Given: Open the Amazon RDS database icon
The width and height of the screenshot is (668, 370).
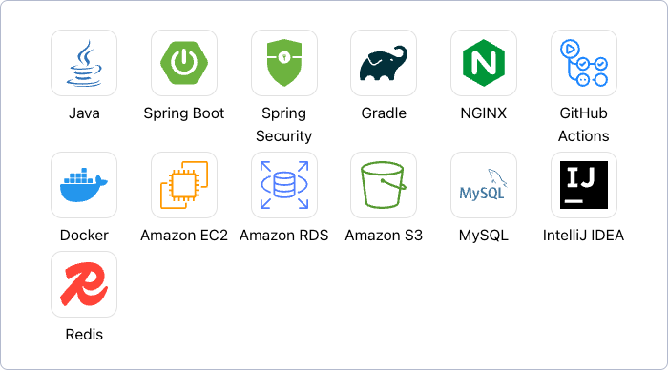Looking at the screenshot, I should 284,185.
